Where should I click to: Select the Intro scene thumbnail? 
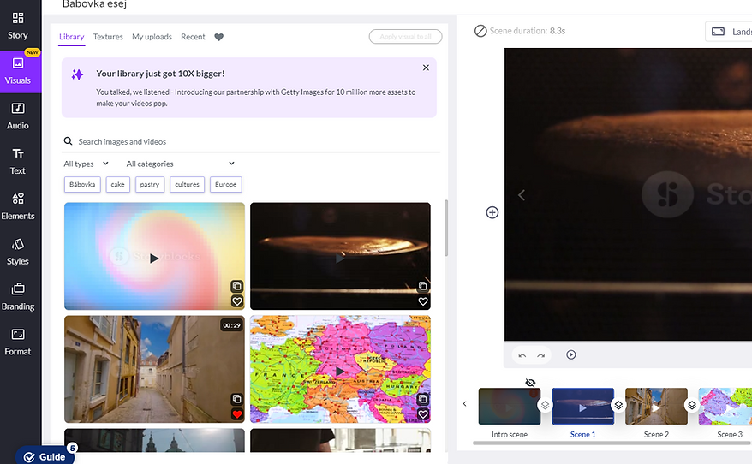click(x=510, y=407)
